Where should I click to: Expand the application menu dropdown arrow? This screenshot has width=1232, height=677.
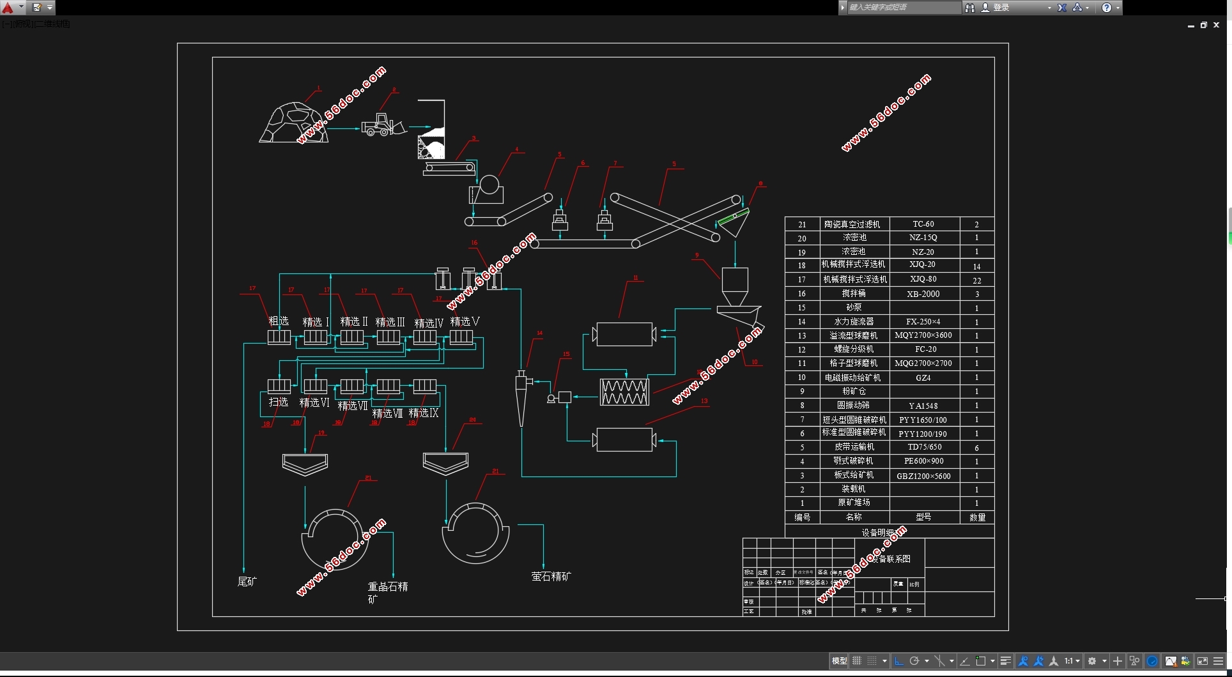pyautogui.click(x=21, y=8)
